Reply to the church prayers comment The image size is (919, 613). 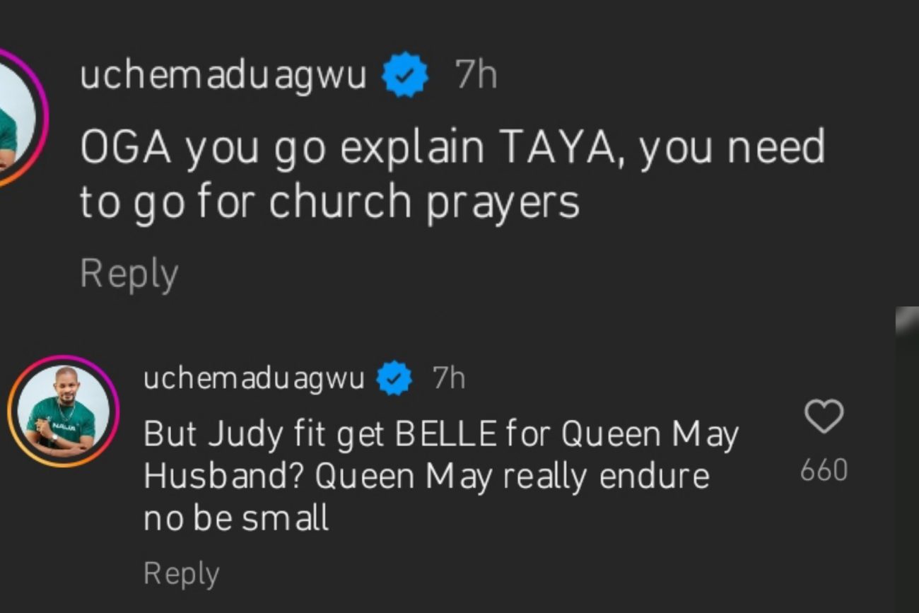pos(129,272)
